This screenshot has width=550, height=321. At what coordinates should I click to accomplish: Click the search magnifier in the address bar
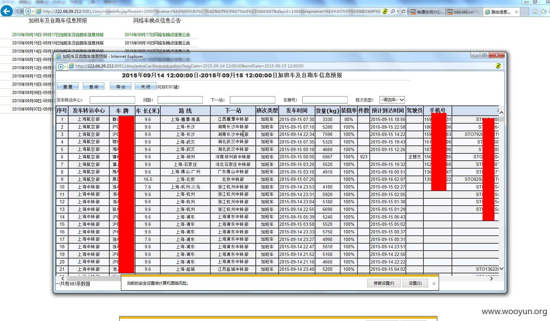(393, 11)
